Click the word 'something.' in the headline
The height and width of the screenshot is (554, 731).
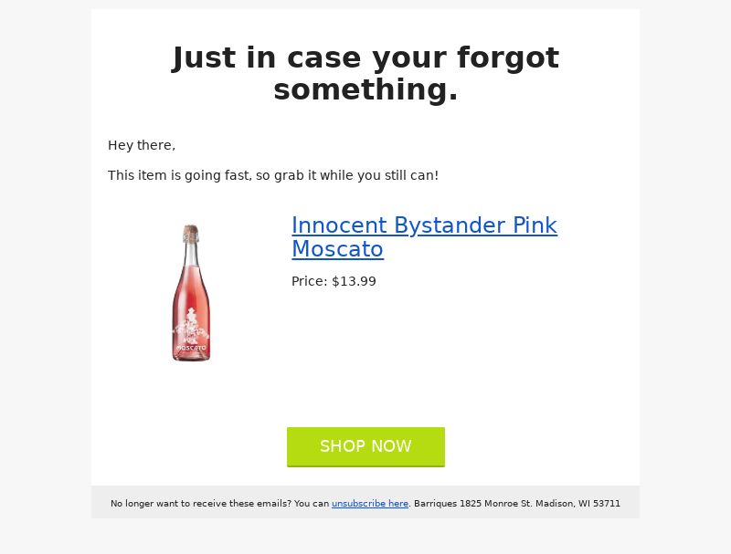(x=365, y=89)
